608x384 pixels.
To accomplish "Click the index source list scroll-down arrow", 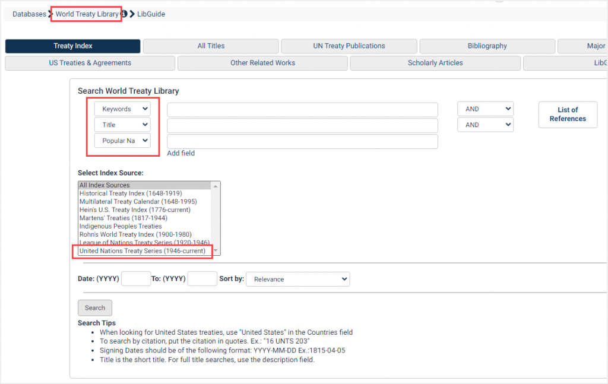I will 216,250.
